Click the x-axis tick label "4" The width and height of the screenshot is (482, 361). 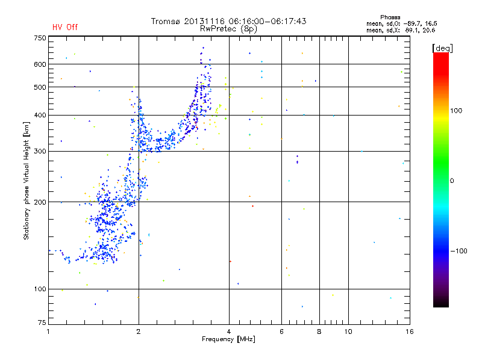229,332
